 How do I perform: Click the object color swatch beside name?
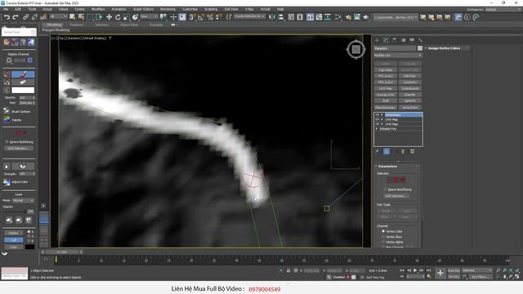coord(419,48)
